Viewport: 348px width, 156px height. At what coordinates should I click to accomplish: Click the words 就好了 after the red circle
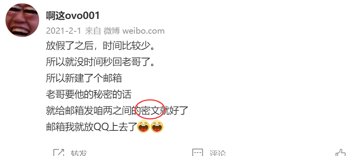174,110
